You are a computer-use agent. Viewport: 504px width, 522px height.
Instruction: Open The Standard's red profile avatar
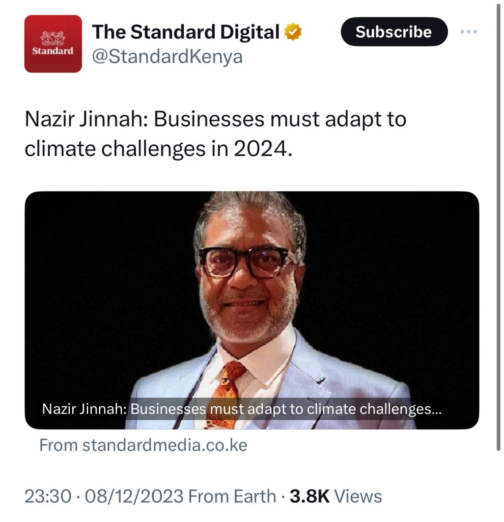coord(53,44)
